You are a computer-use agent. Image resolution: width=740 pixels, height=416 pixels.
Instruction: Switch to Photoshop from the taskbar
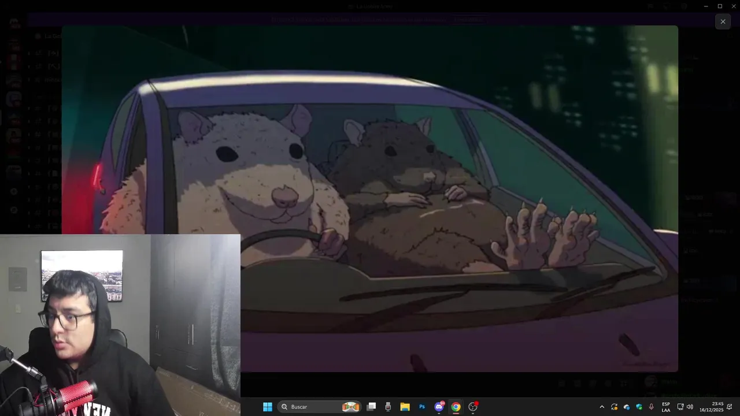coord(422,407)
